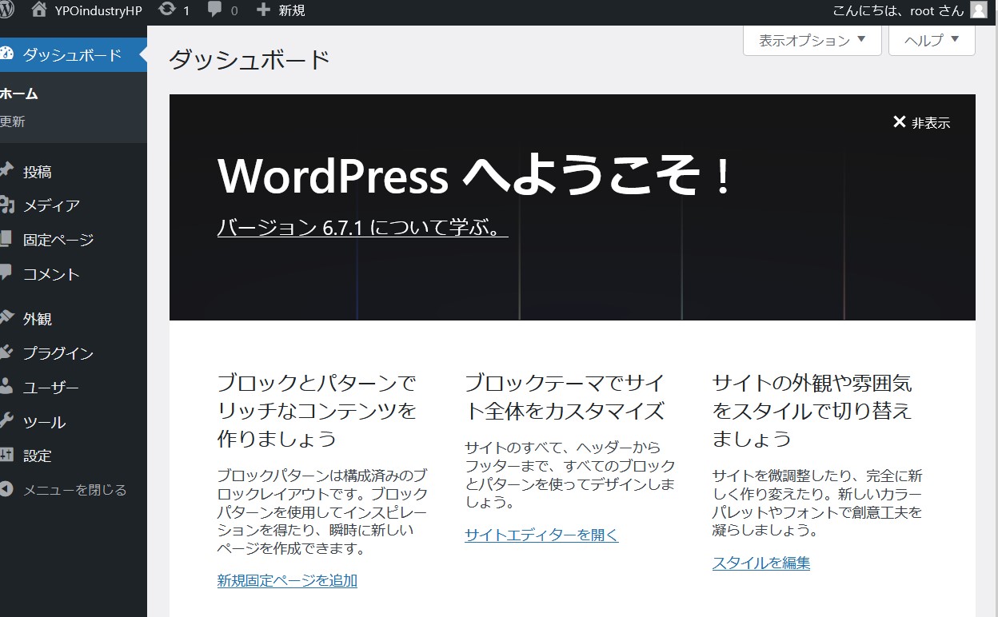
Task: Expand the 表示オプション dropdown
Action: [x=812, y=40]
